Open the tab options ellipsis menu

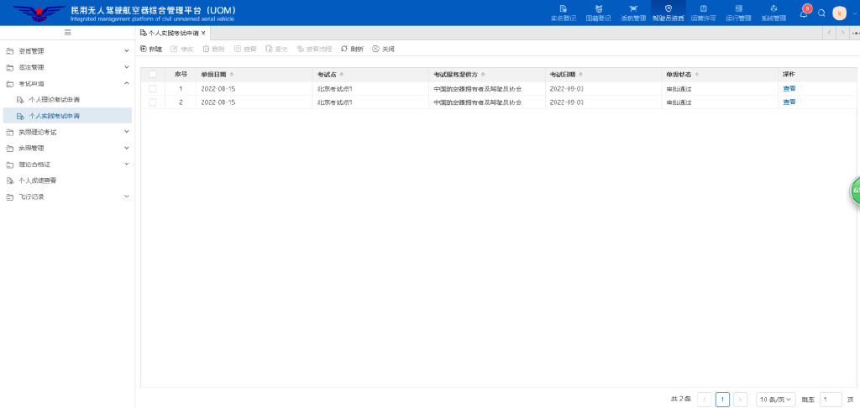[x=855, y=33]
